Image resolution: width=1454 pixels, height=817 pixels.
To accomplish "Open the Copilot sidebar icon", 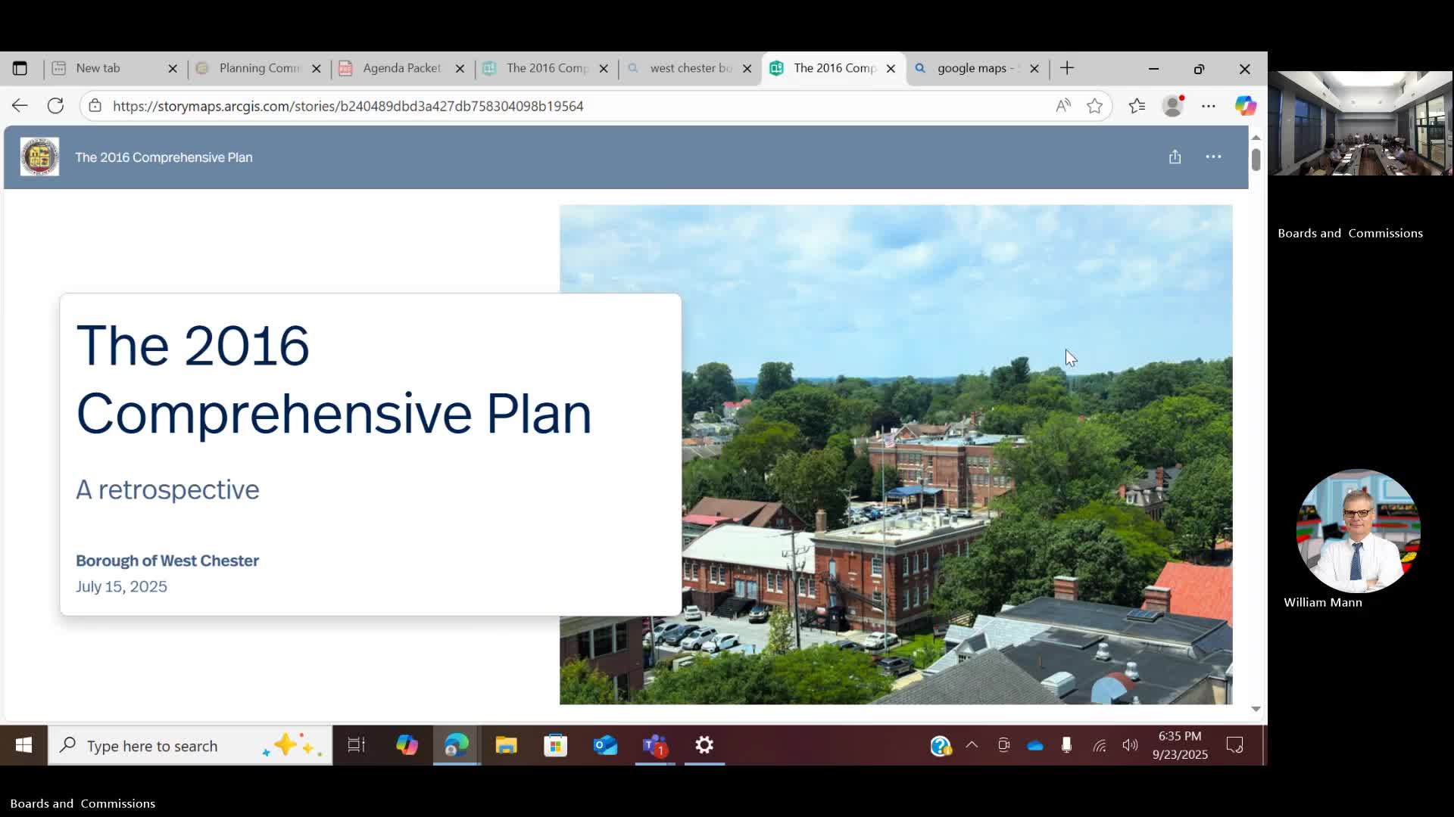I will pos(1245,106).
